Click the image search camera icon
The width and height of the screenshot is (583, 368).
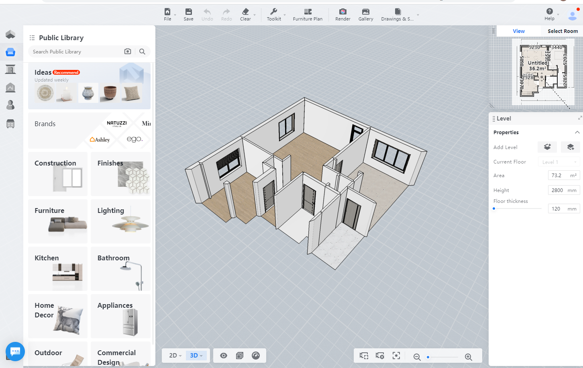click(x=128, y=51)
